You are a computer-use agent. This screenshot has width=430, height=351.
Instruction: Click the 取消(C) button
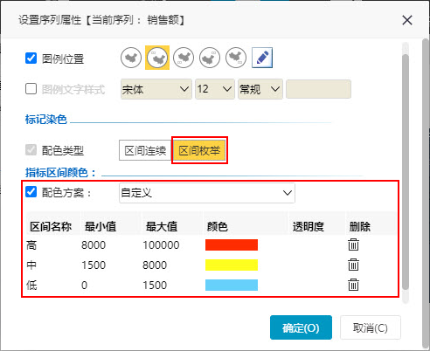coord(371,327)
